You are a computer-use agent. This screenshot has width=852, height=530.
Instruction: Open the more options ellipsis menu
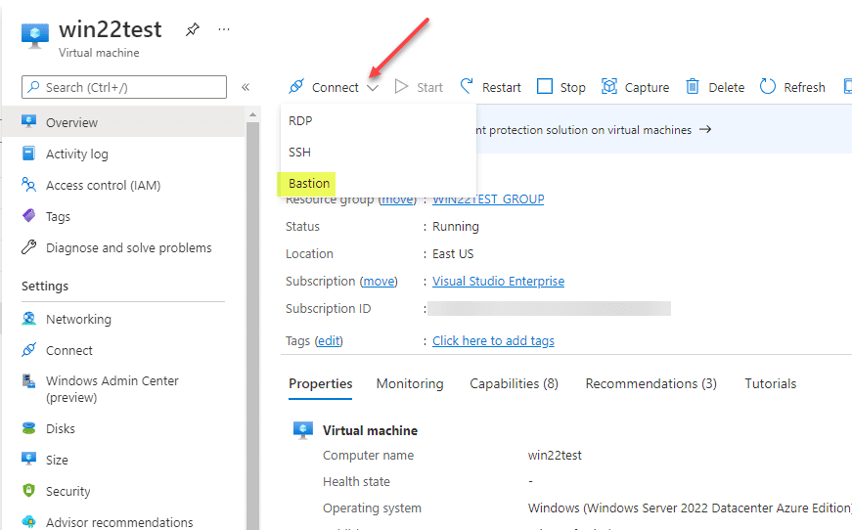point(225,30)
